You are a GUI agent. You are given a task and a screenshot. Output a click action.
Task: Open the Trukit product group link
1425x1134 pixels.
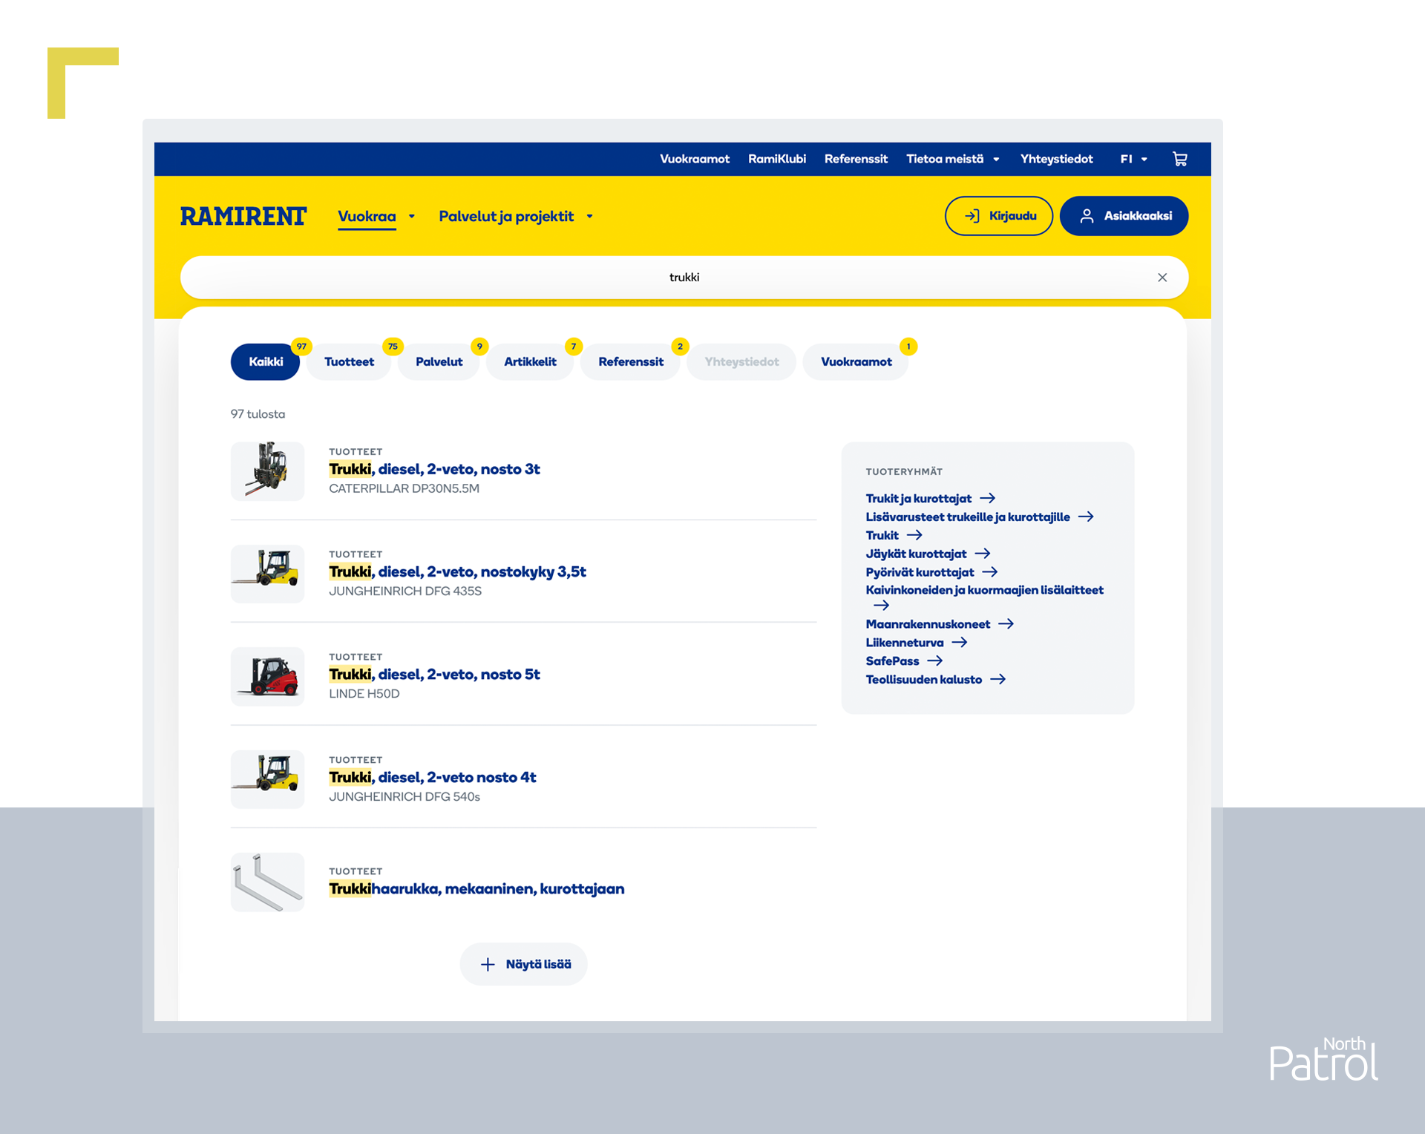click(x=882, y=535)
